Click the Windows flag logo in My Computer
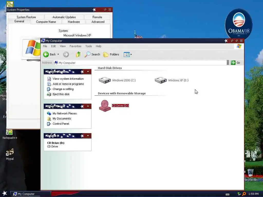 [239, 46]
